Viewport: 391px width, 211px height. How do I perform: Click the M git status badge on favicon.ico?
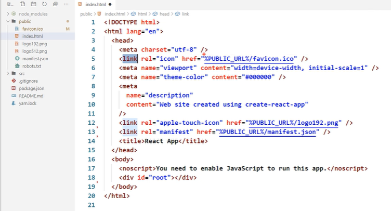click(68, 29)
